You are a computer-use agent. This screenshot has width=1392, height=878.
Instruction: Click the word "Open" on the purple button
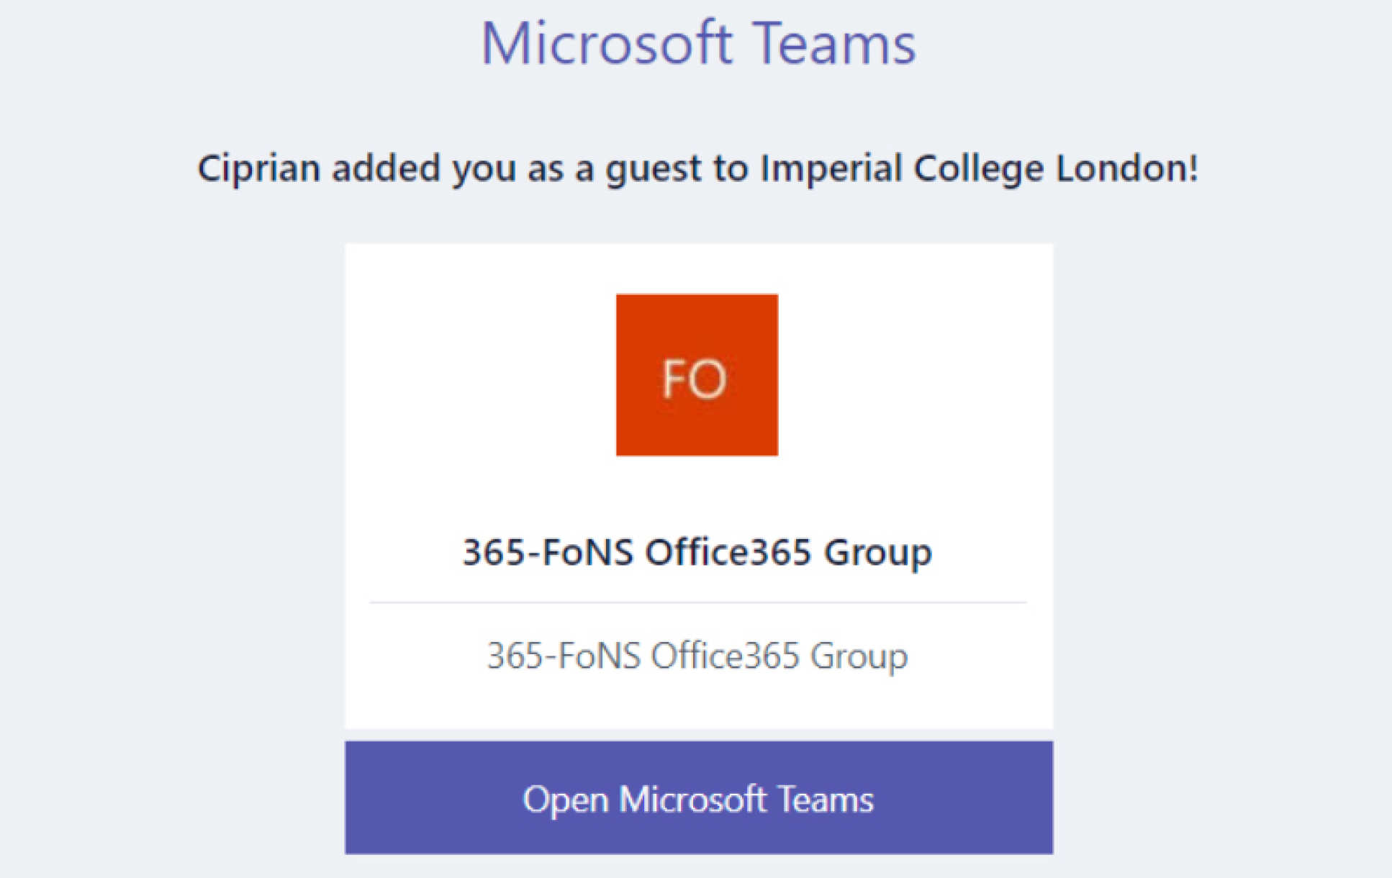point(565,800)
